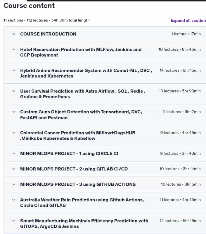
Task: Open MINOR MLOPS PROJECT - 3 GITHUB ACTIONS title
Action: 78,184
